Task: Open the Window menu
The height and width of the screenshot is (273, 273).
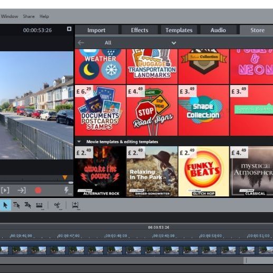Action: (x=10, y=16)
